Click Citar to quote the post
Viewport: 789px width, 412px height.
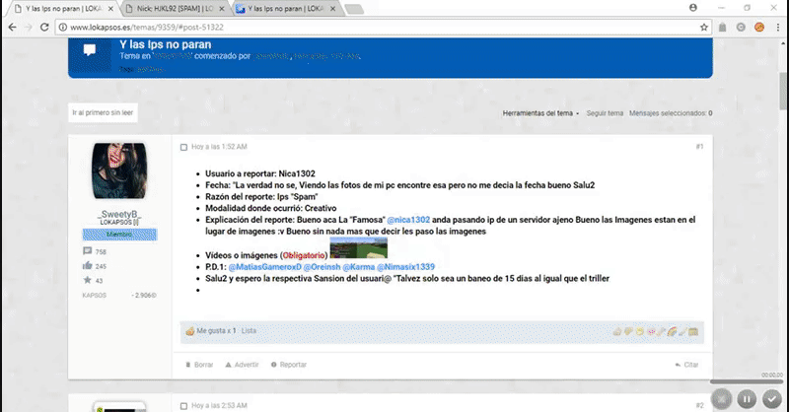[x=690, y=365]
